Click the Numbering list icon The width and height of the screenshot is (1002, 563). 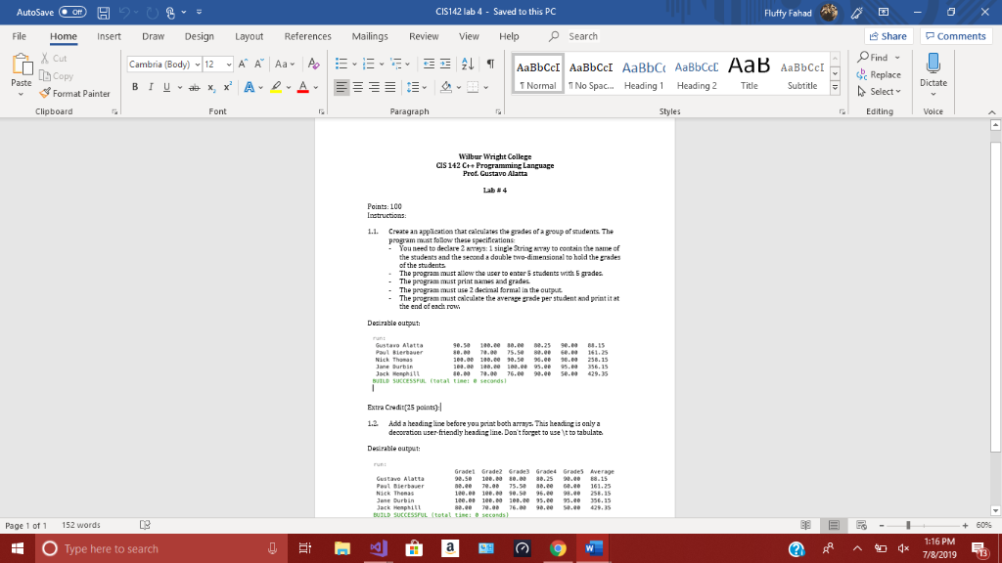point(369,64)
